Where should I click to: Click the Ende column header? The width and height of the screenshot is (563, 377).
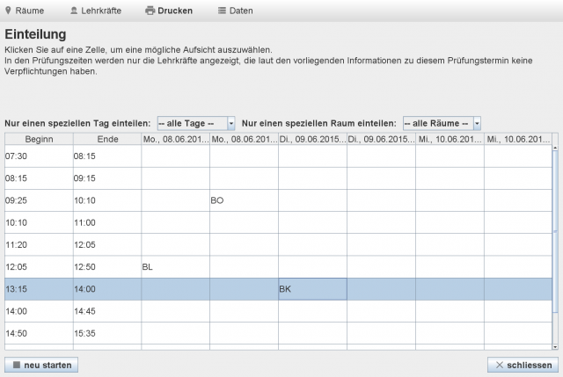(x=106, y=139)
